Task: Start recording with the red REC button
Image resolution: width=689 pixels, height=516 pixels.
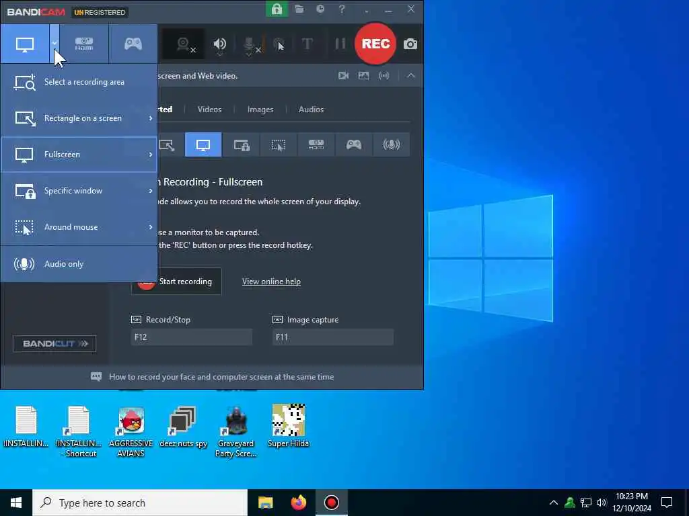Action: 375,44
